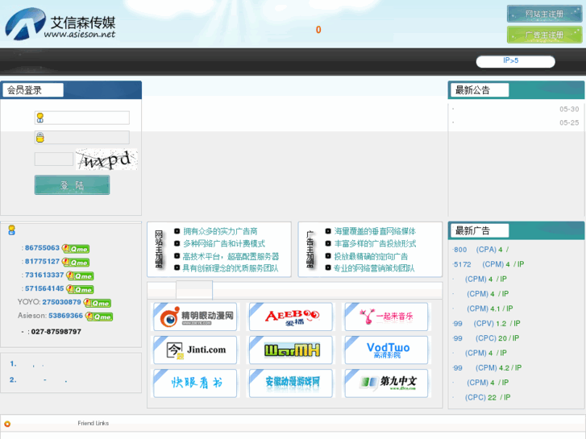The height and width of the screenshot is (439, 586).
Task: Click 海量覆盖的垂直网络媒体 text
Action: [375, 231]
